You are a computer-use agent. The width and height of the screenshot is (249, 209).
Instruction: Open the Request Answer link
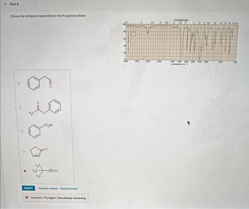[69, 188]
